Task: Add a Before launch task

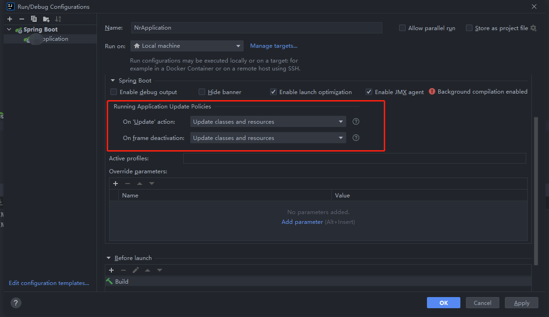Action: [x=111, y=270]
